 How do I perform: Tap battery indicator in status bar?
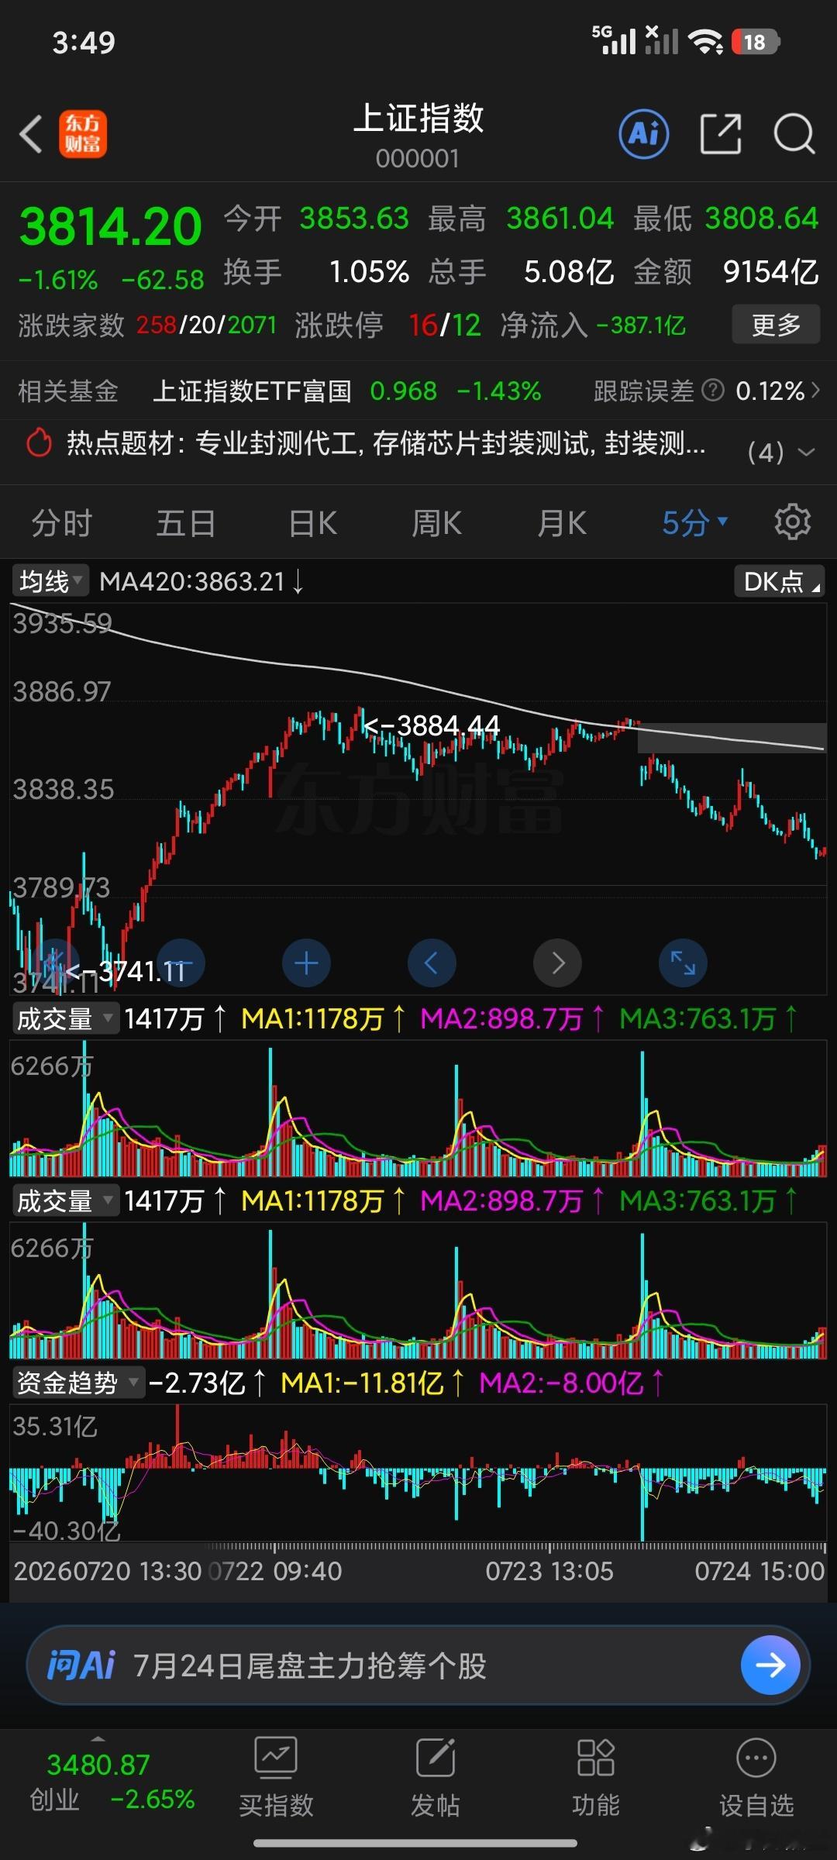pyautogui.click(x=756, y=42)
